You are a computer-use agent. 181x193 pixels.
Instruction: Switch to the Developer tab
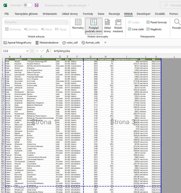[x=144, y=14]
